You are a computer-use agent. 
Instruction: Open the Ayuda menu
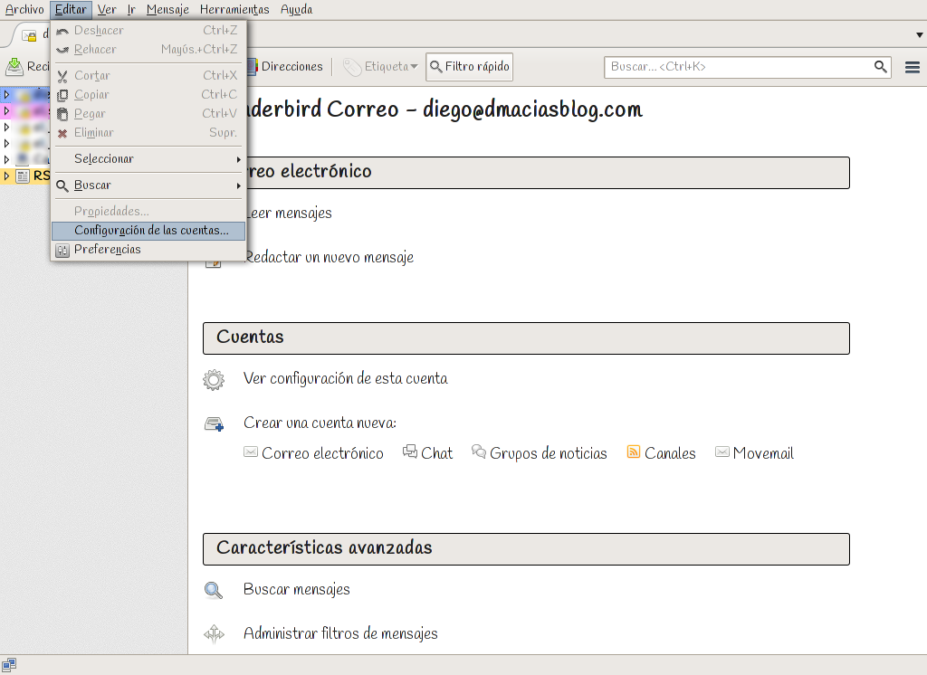296,9
